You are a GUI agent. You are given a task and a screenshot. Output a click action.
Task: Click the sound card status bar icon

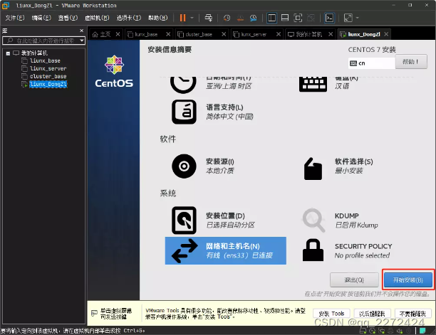click(x=400, y=331)
